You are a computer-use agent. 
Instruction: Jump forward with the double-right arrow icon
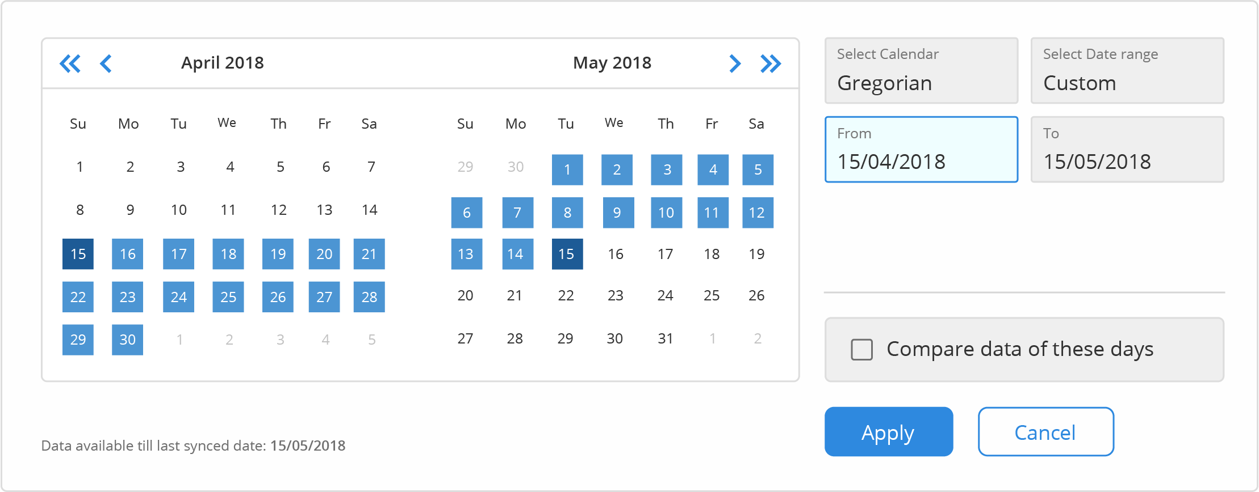tap(771, 63)
